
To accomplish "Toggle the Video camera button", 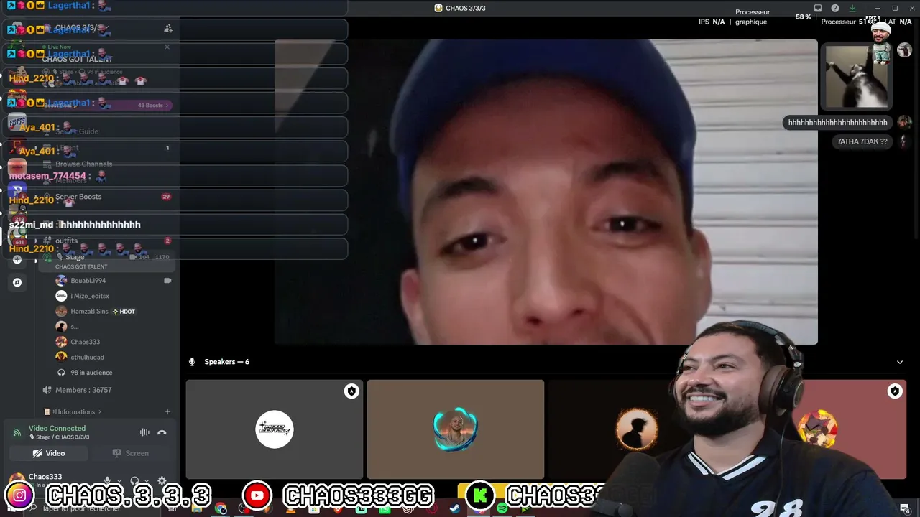I will point(49,453).
